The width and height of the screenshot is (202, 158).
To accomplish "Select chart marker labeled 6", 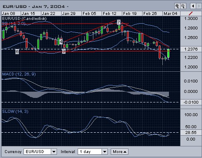I will (x=17, y=51).
